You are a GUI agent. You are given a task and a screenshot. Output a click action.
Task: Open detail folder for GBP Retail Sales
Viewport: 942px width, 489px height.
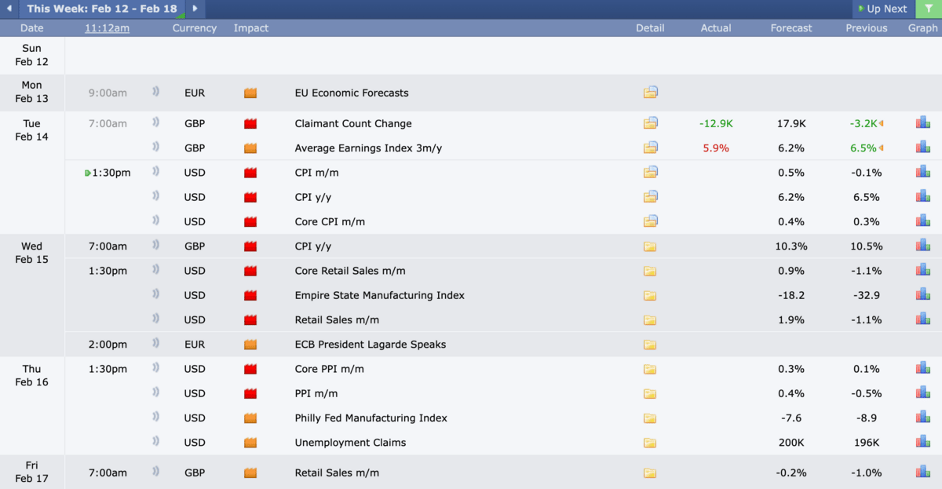[x=649, y=473]
